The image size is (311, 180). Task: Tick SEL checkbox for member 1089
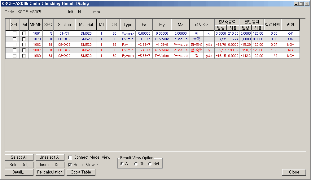coord(15,56)
